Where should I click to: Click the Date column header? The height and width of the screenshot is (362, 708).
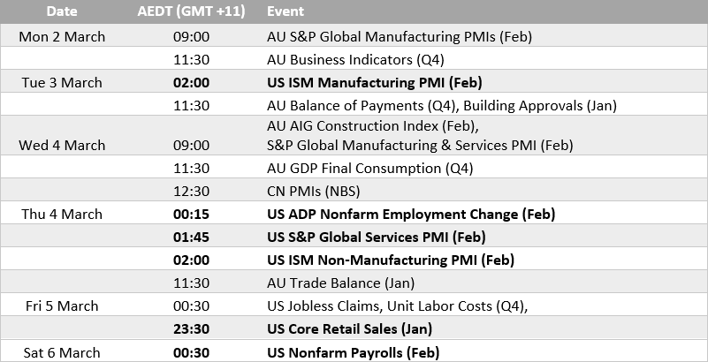(62, 11)
